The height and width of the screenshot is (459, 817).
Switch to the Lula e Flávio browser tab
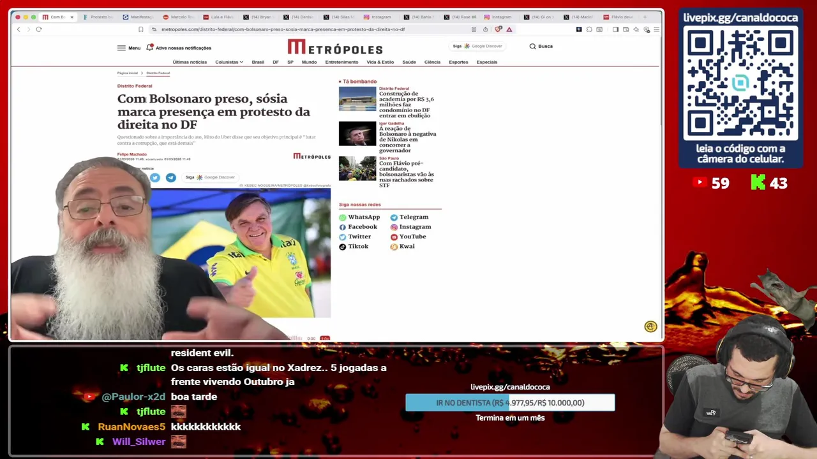point(219,17)
